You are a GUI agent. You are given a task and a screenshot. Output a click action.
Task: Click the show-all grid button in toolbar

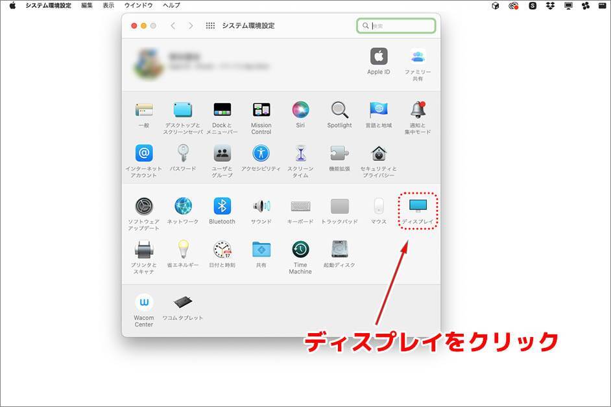pyautogui.click(x=210, y=26)
